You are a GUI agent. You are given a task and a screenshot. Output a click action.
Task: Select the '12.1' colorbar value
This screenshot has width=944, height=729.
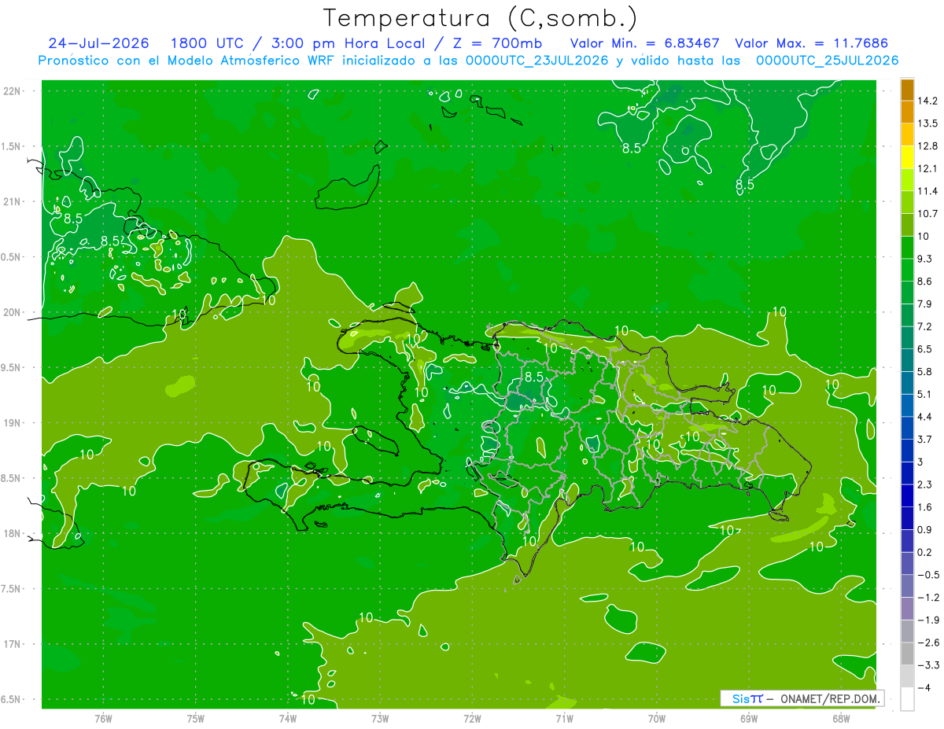(x=927, y=169)
